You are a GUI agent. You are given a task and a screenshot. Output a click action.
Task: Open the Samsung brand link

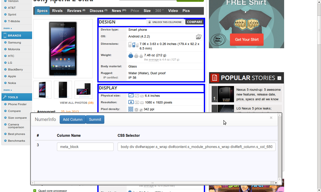[14, 42]
